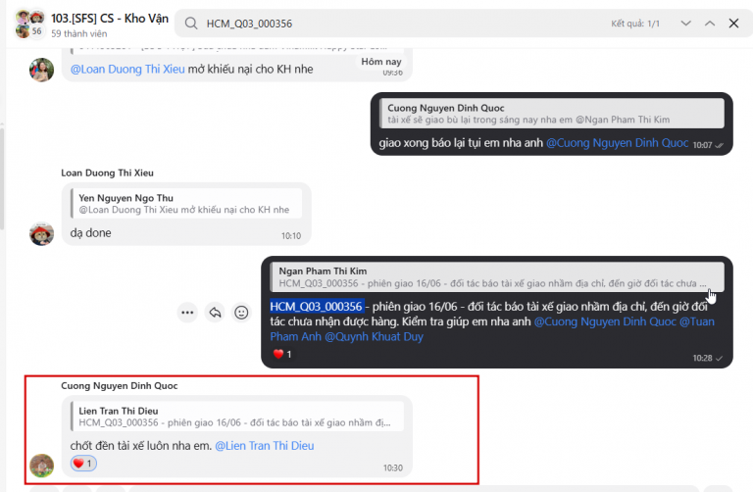The height and width of the screenshot is (492, 753).
Task: Click avatar beside mở khiếu nại message
Action: (42, 70)
